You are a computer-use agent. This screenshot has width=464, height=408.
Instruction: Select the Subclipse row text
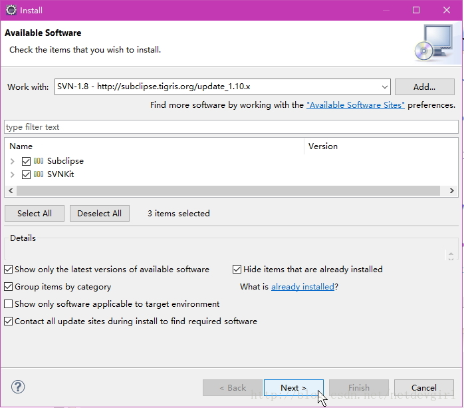[65, 161]
